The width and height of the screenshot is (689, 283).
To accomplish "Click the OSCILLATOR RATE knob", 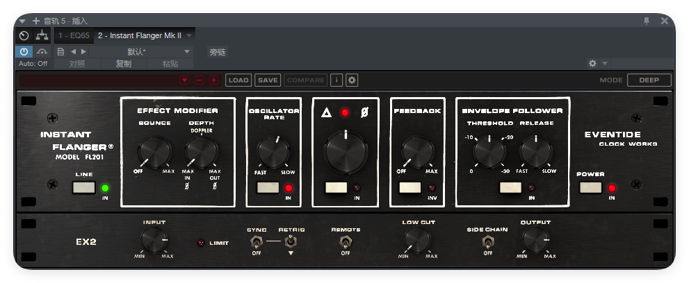I will (273, 152).
